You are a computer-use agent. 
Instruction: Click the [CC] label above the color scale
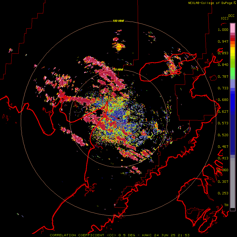(x=225, y=18)
